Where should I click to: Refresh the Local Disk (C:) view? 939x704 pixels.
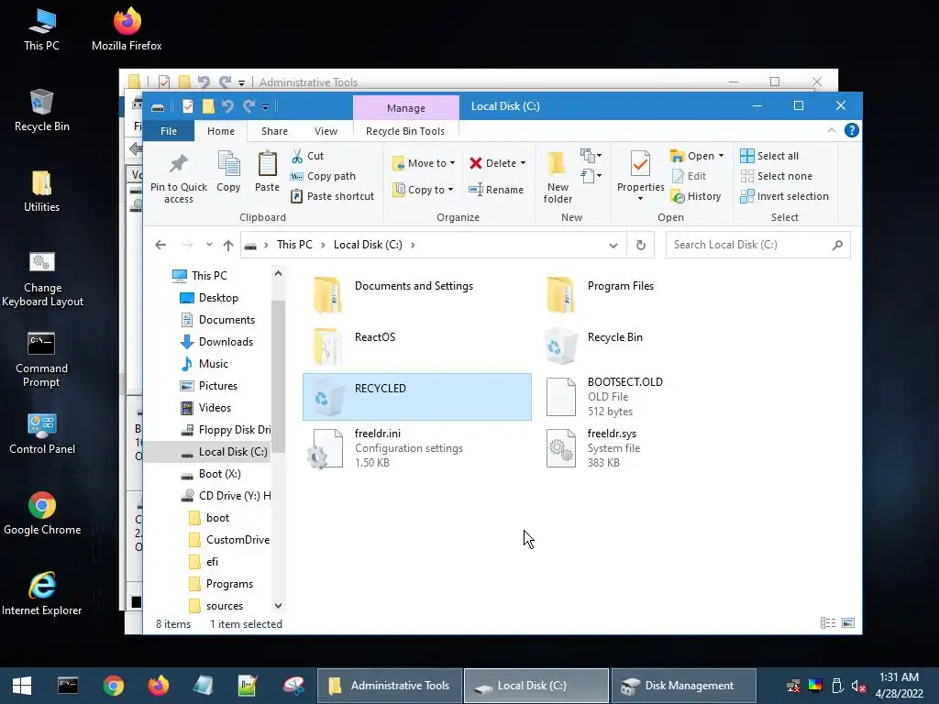[x=641, y=245]
